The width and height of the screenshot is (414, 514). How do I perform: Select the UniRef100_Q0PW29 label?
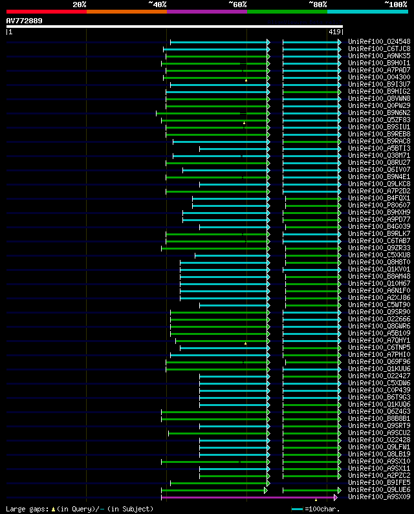tap(379, 105)
